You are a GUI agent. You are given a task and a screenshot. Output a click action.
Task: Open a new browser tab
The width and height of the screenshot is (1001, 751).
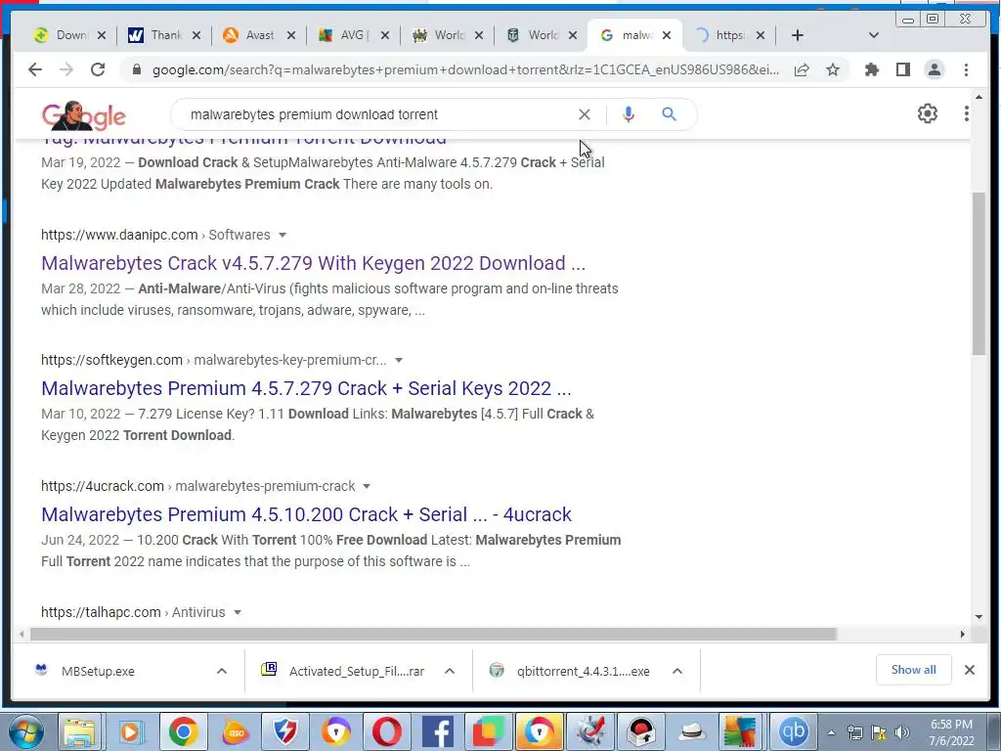pyautogui.click(x=798, y=35)
